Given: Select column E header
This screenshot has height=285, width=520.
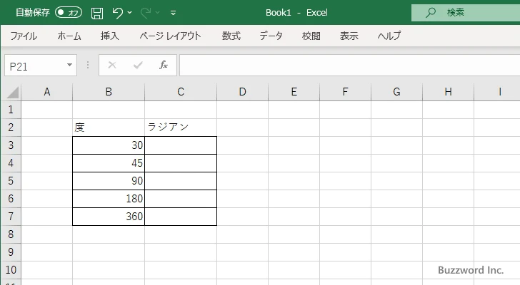Looking at the screenshot, I should point(294,92).
